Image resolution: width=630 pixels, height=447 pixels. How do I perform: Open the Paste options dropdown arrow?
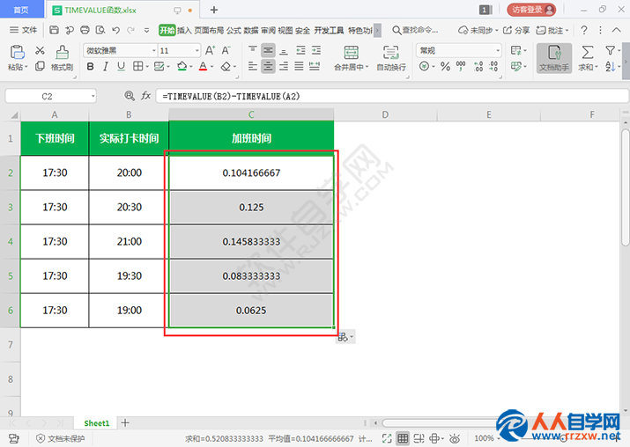pyautogui.click(x=26, y=67)
